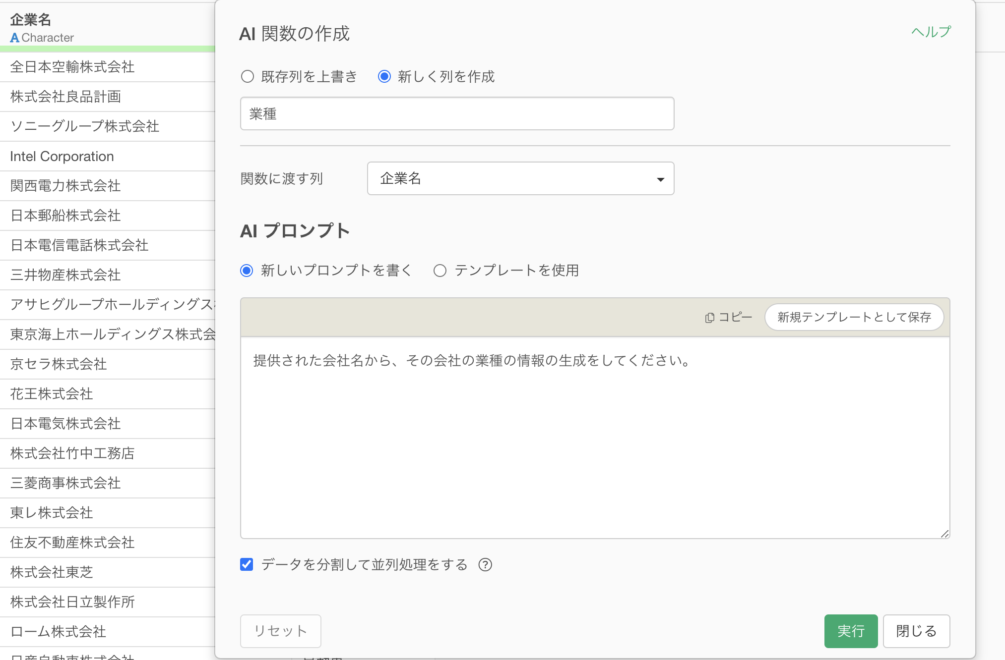Screen dimensions: 1005x660
Task: Click the Character type icon under 企業名
Action: tap(15, 38)
